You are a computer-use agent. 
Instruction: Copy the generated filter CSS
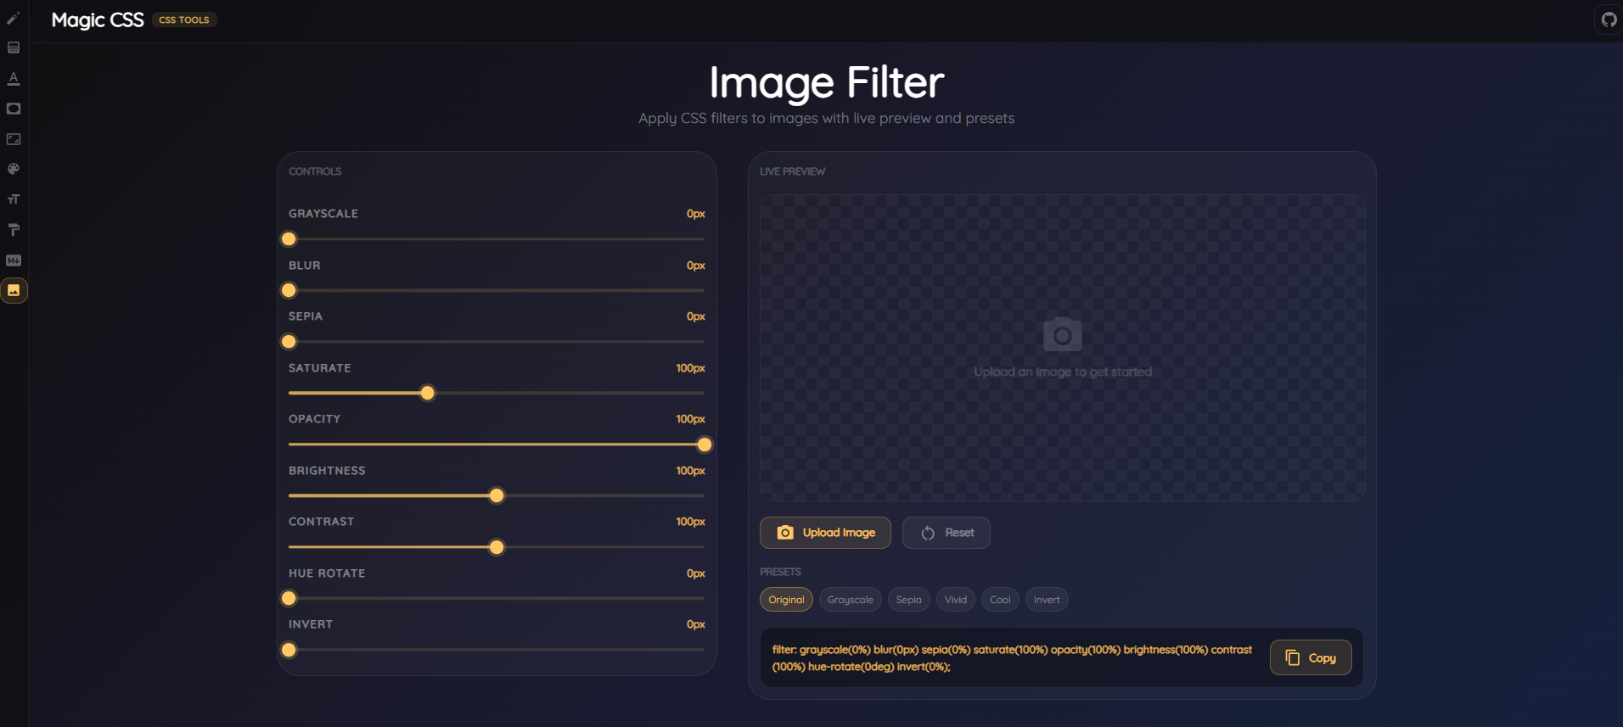1311,657
